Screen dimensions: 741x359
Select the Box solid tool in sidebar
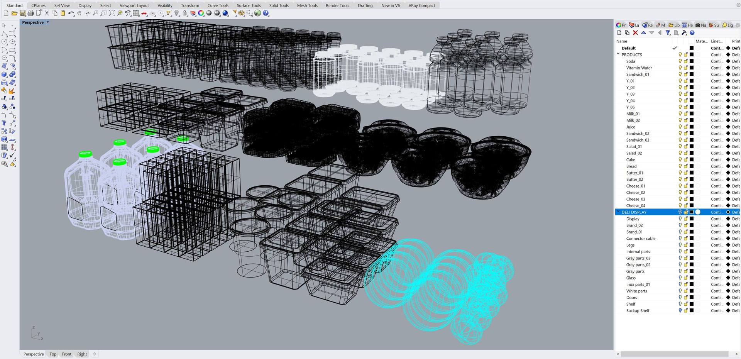(4, 74)
